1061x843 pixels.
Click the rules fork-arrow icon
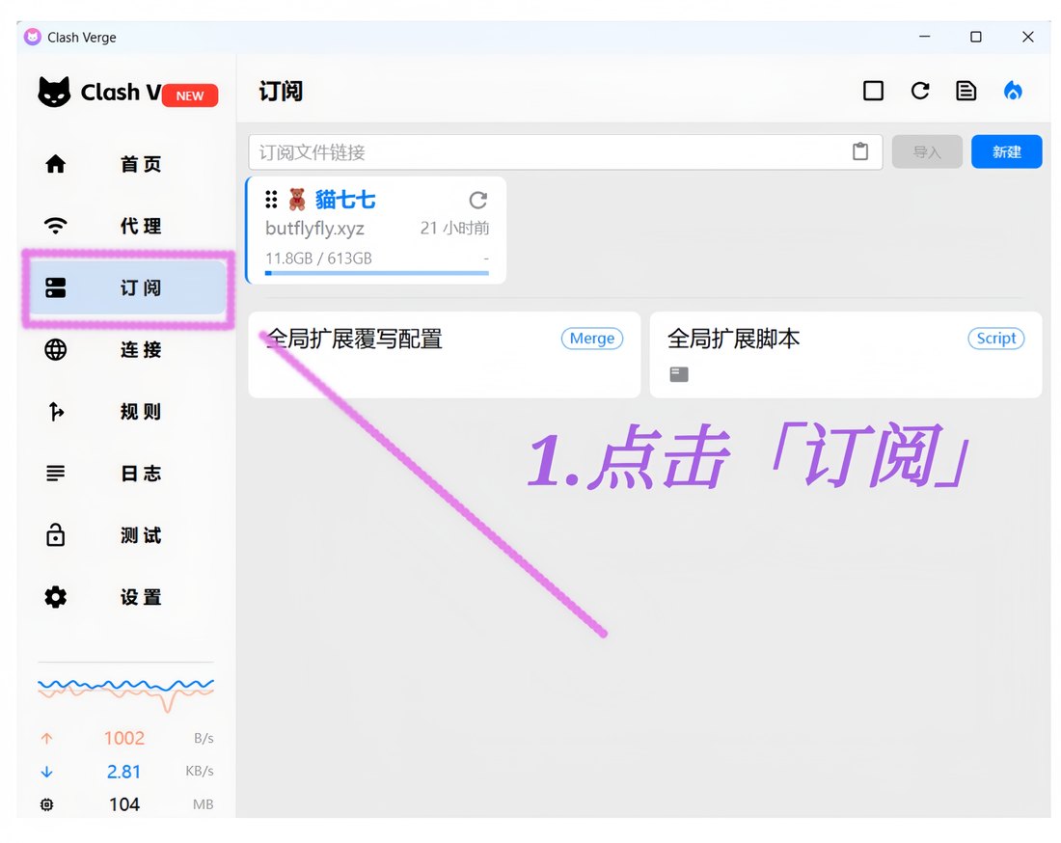(56, 411)
